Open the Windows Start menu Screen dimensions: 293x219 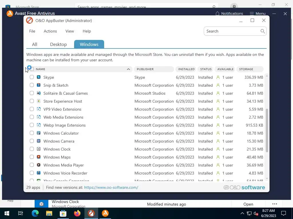pos(7,213)
